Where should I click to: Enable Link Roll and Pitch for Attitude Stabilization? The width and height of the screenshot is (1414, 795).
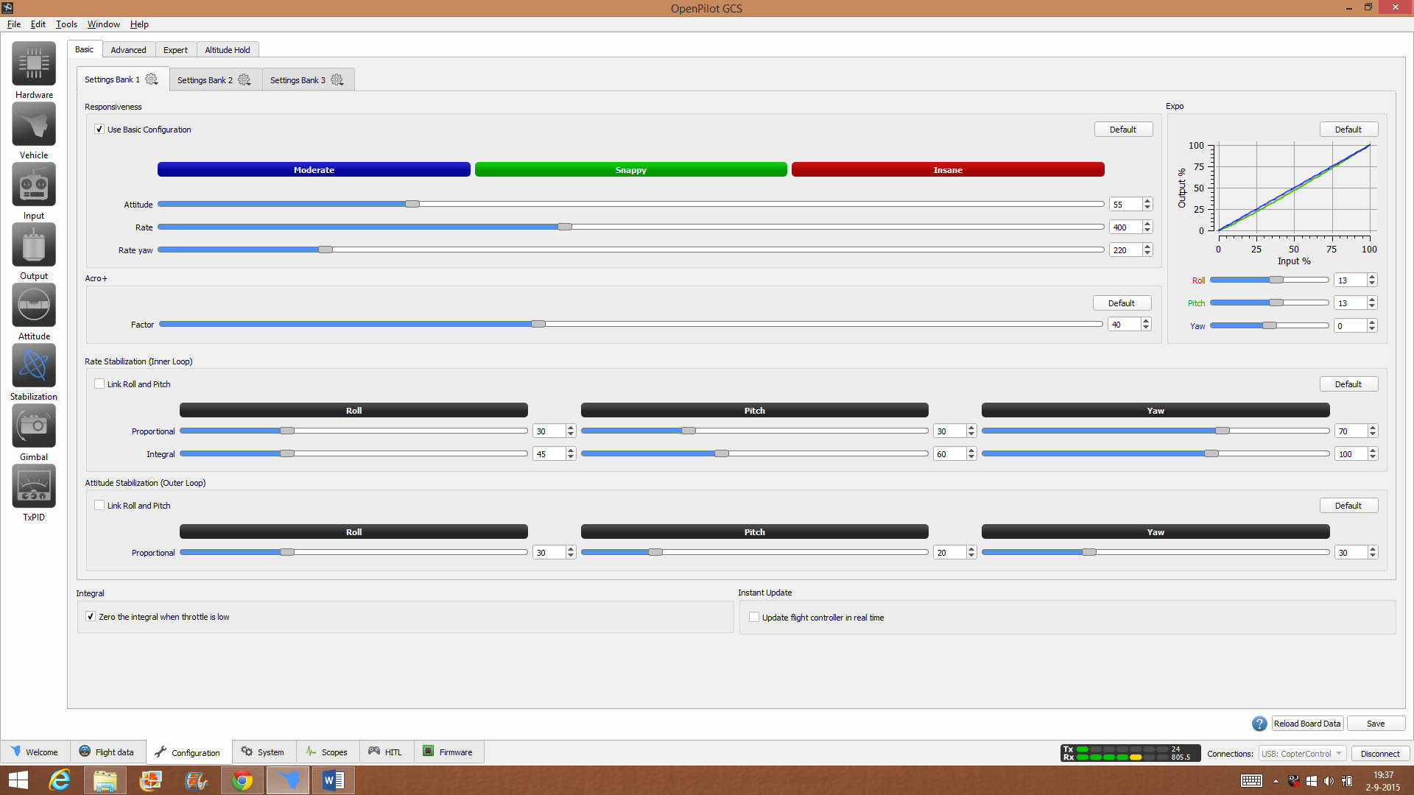pos(99,505)
